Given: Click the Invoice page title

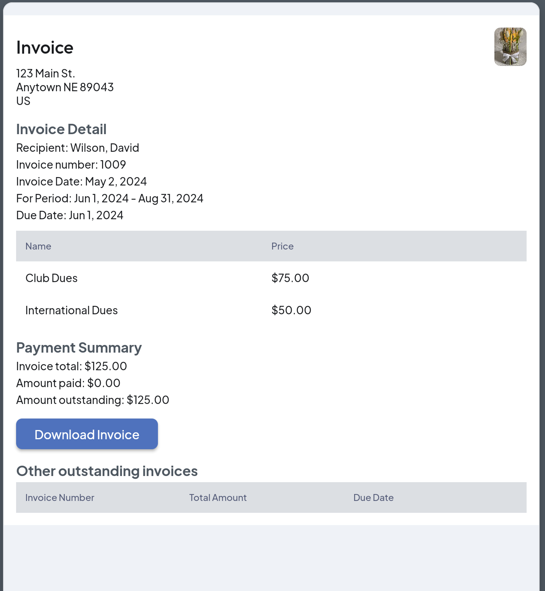Looking at the screenshot, I should tap(45, 48).
